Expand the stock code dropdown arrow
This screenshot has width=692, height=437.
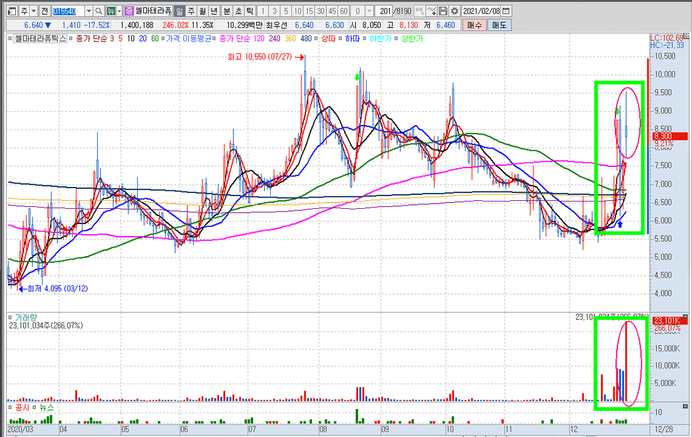click(x=88, y=11)
